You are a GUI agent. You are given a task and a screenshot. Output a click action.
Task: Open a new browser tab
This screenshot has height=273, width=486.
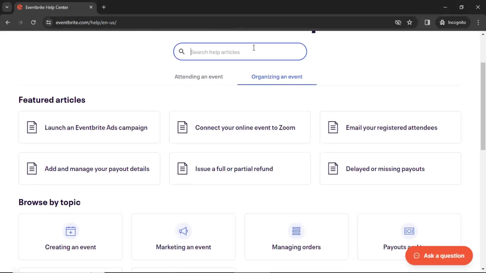click(104, 7)
